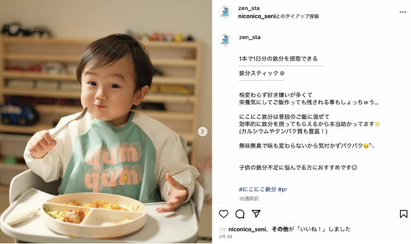Click zen_sta username above caption
This screenshot has width=411, height=244.
click(x=250, y=37)
